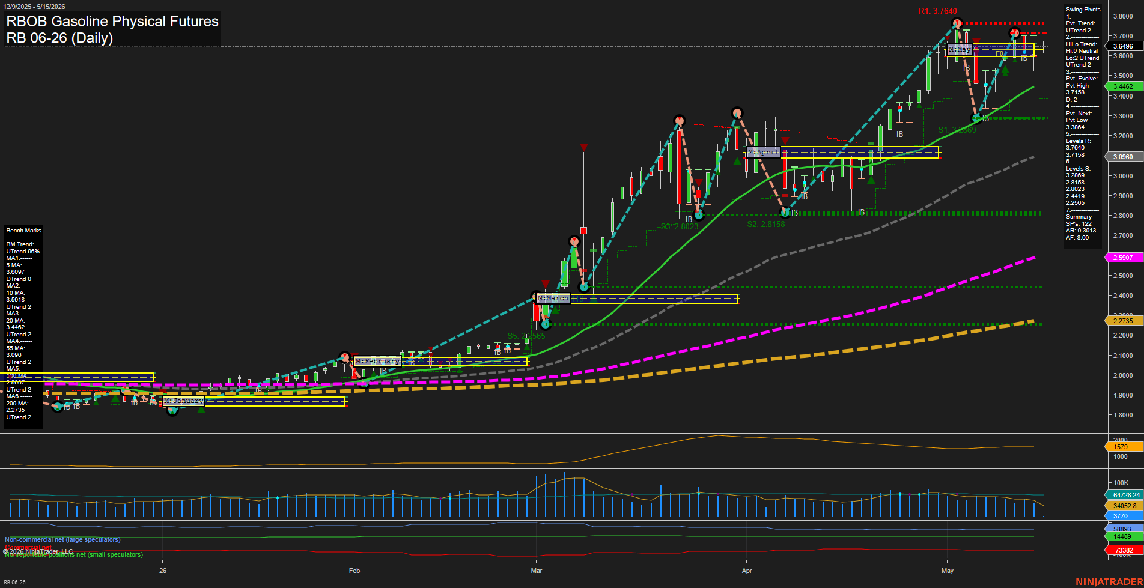Select the BM Trend UTrend 96% reading
The image size is (1144, 588).
23,248
